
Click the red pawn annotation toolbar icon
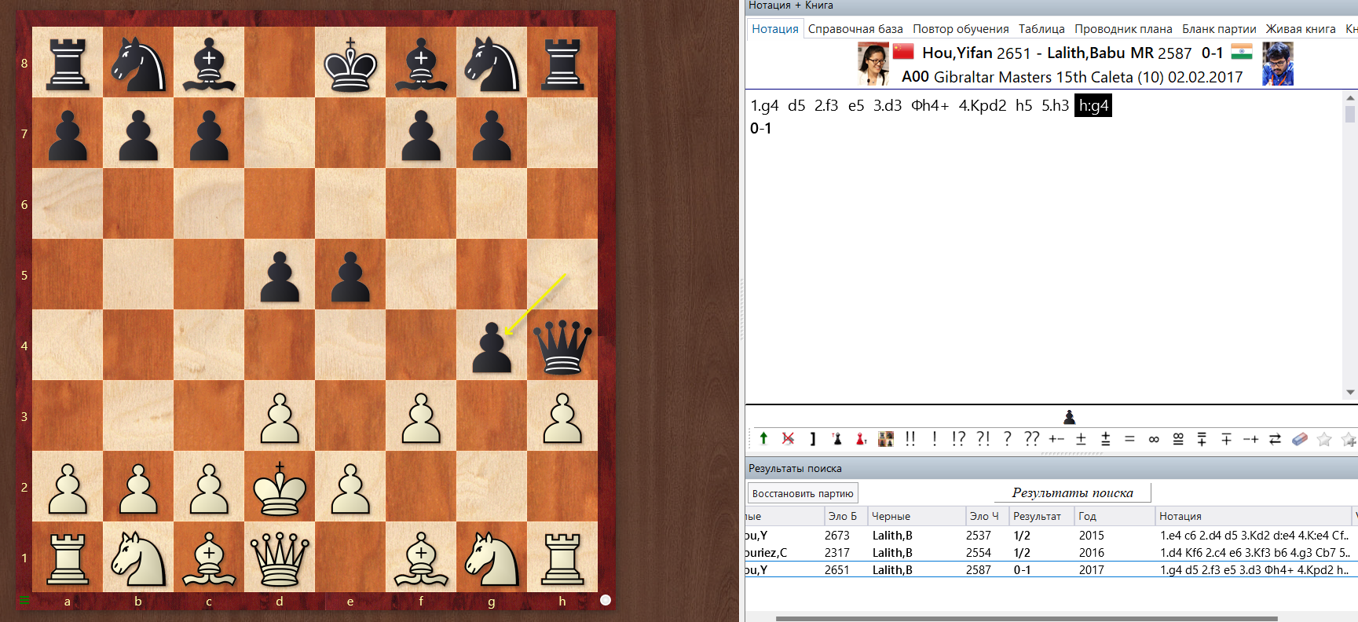pos(862,439)
